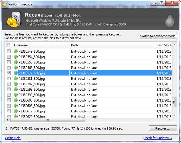Screen dimensions: 181x143
Task: Tick the checkbox for P1380558_800.jpg
Action: tap(9, 62)
